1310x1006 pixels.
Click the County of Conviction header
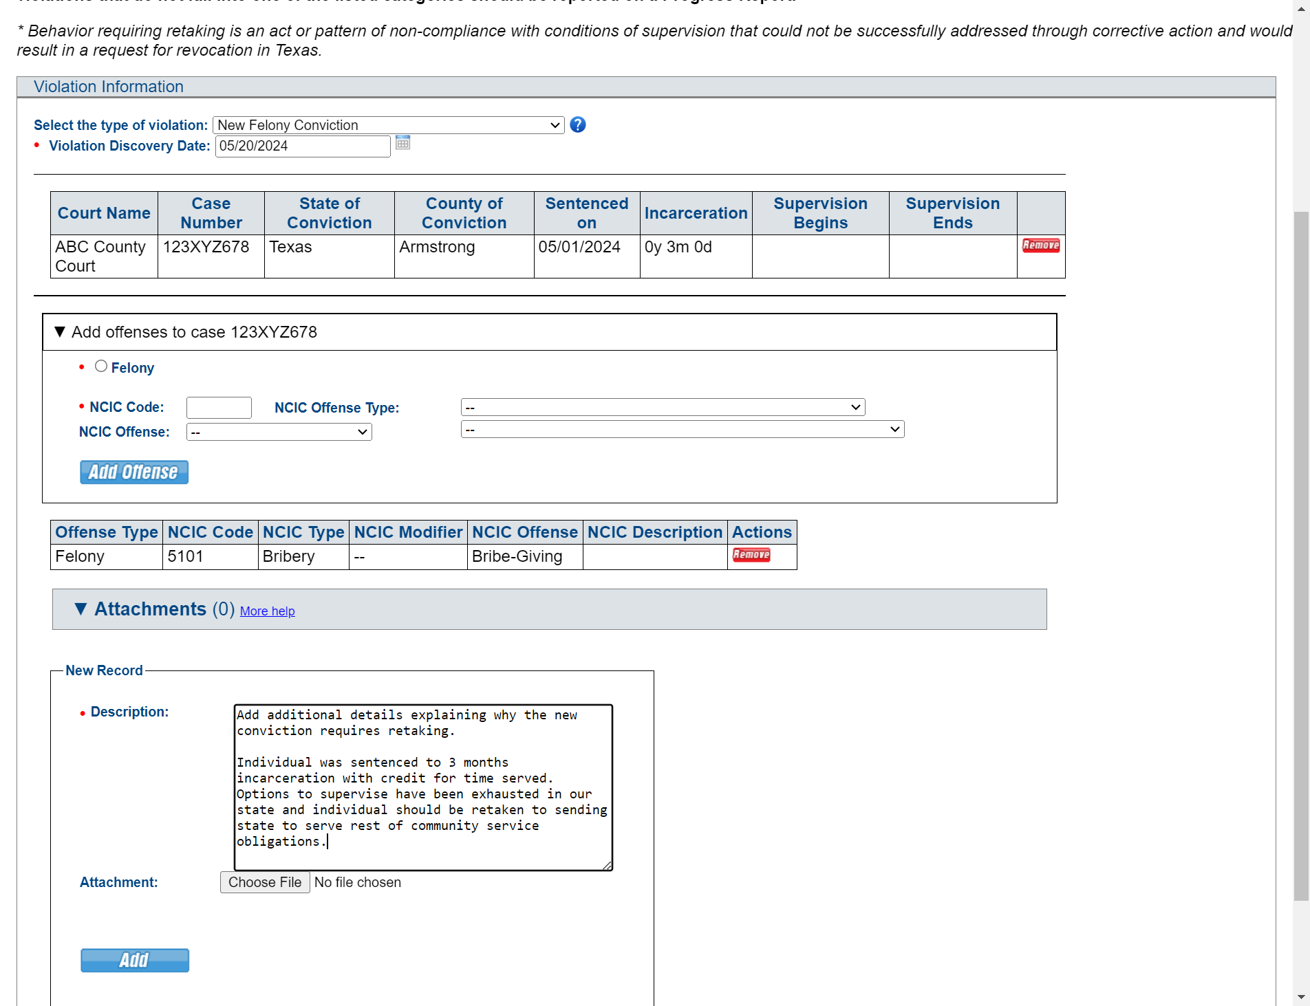464,213
